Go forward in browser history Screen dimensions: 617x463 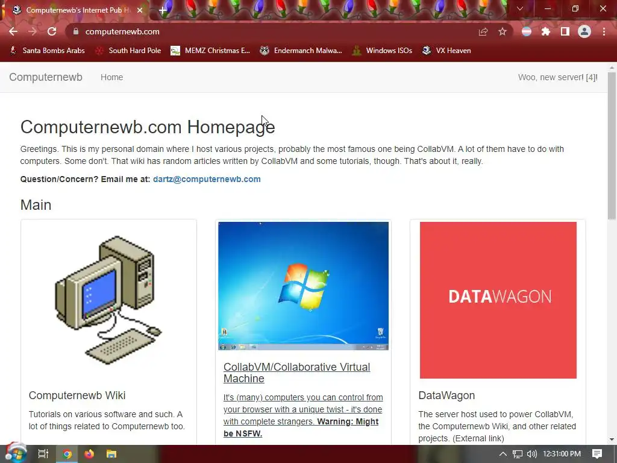point(33,31)
